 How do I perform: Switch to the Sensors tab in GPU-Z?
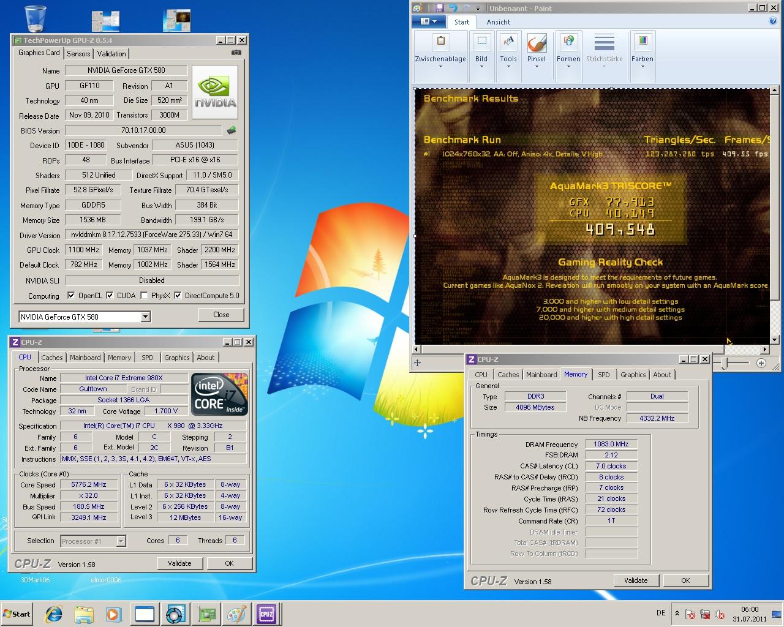[78, 53]
